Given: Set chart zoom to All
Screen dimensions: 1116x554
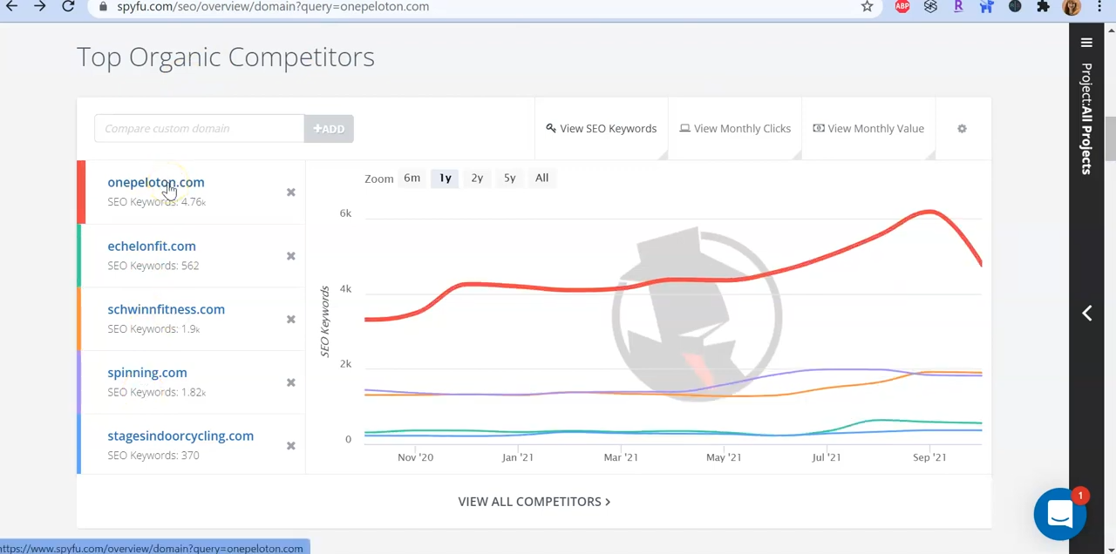Looking at the screenshot, I should [x=541, y=178].
